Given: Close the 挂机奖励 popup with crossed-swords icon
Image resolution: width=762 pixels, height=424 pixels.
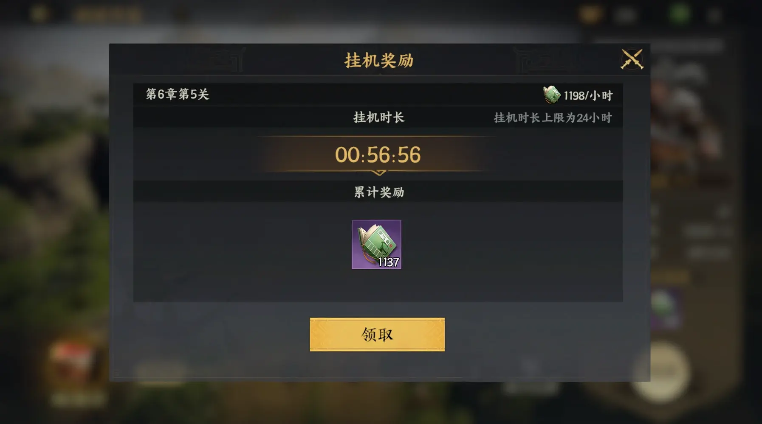Looking at the screenshot, I should (632, 59).
